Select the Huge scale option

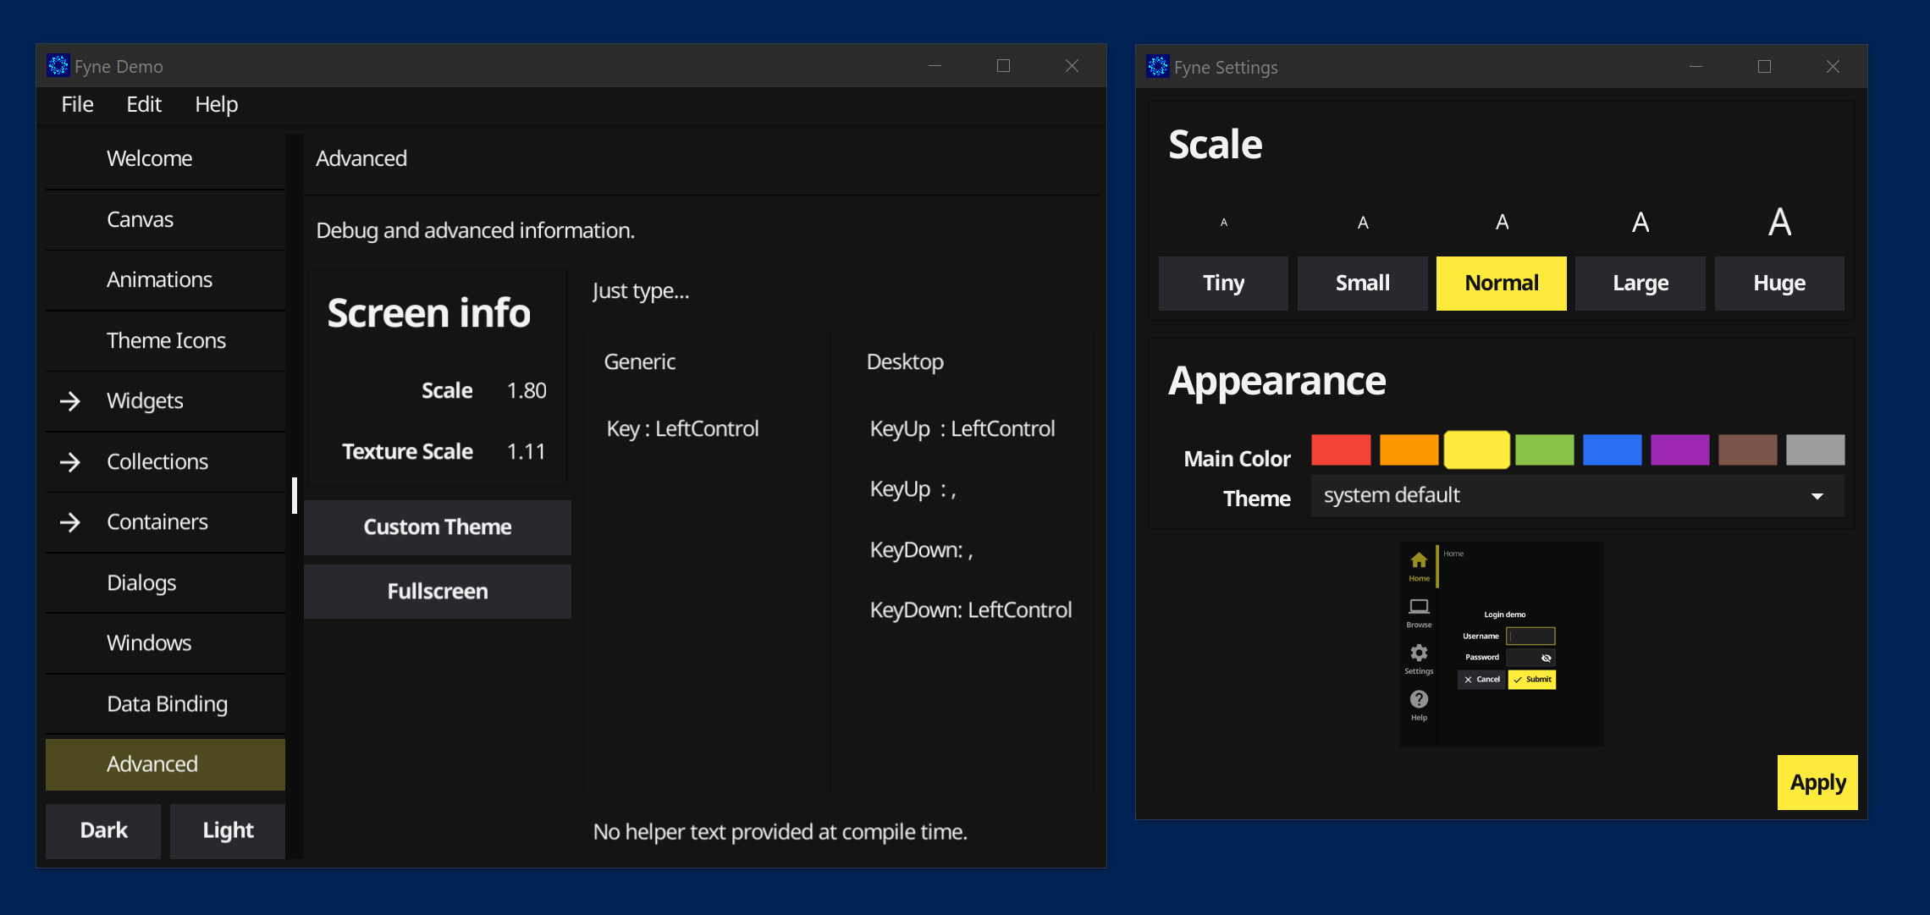(1778, 284)
